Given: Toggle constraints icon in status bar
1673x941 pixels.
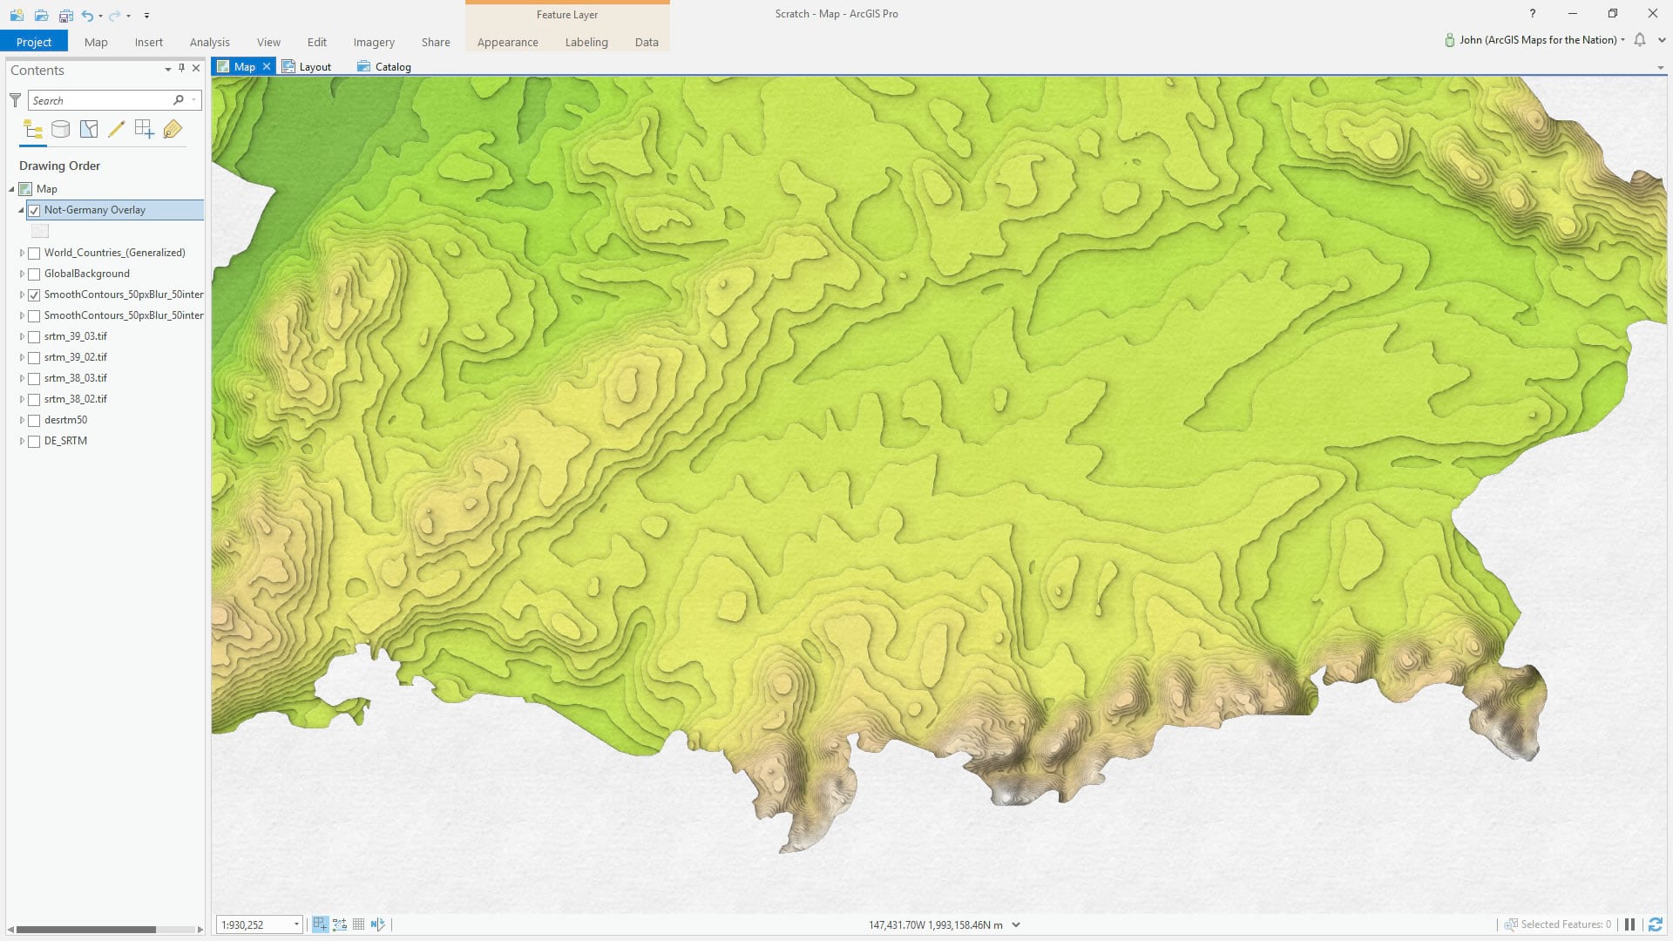Looking at the screenshot, I should (339, 924).
